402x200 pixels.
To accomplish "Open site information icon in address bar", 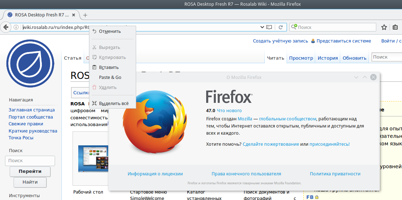I will tap(16, 27).
